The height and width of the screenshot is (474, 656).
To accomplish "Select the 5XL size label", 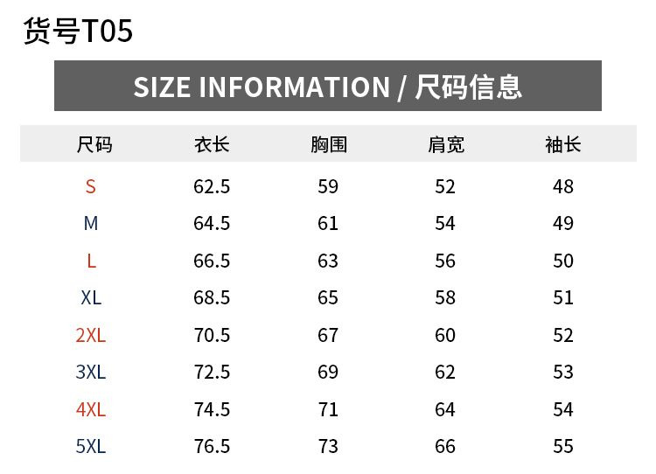I will [91, 447].
